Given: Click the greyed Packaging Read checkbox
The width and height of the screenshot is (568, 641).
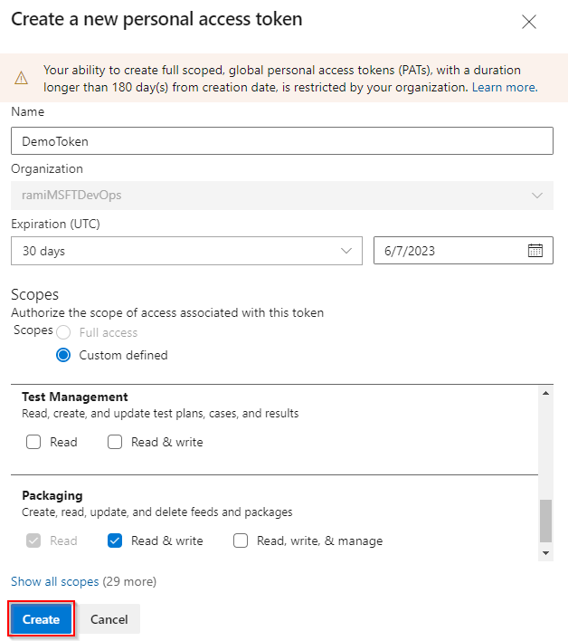Looking at the screenshot, I should [33, 541].
